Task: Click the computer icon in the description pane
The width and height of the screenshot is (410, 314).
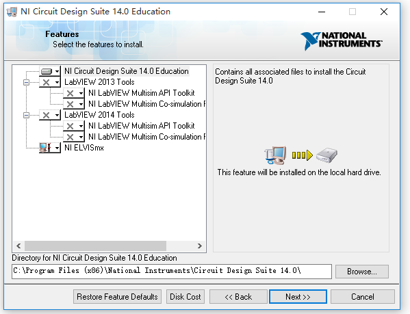Action: (275, 155)
